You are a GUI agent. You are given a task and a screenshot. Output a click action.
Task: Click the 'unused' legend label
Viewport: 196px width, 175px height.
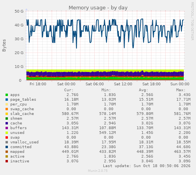pos(17,133)
